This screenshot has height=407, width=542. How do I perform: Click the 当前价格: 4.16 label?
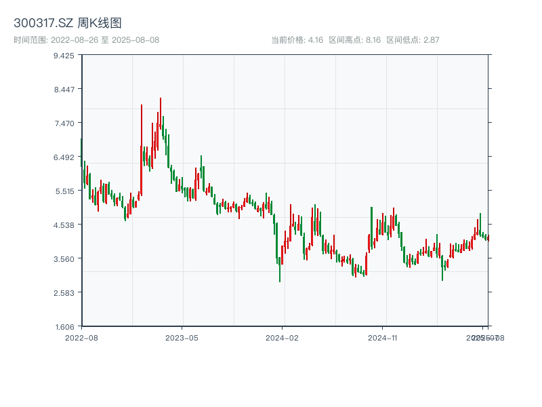coord(297,40)
